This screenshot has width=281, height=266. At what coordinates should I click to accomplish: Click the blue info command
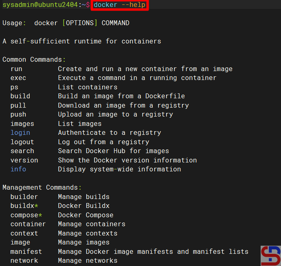tap(18, 169)
